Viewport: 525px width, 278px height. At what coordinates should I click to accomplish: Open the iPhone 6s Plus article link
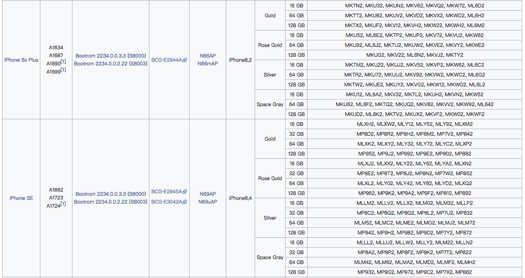click(x=21, y=60)
